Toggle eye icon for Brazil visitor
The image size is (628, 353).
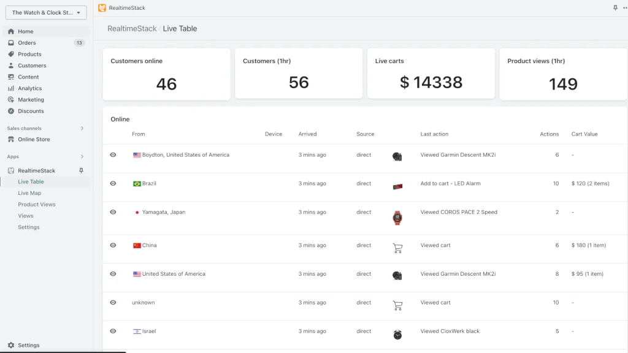click(x=113, y=183)
